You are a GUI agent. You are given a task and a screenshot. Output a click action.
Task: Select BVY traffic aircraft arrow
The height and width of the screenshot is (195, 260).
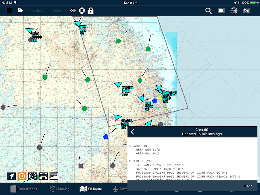(x=78, y=24)
